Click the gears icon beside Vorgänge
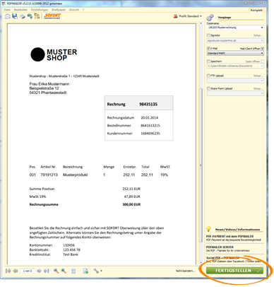Image resolution: width=274 pixels, height=287 pixels. coord(210,18)
